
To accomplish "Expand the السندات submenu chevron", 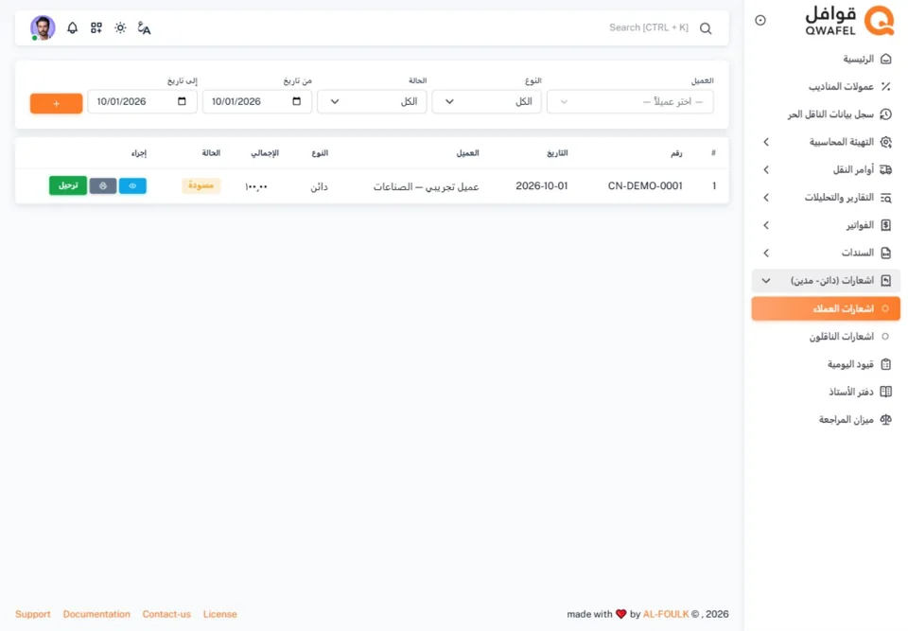I will point(766,254).
